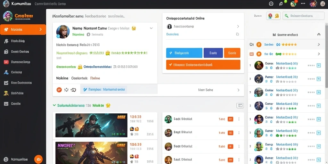The image size is (328, 164).
Task: Click the circular icon left of top bar dots
Action: pyautogui.click(x=293, y=4)
